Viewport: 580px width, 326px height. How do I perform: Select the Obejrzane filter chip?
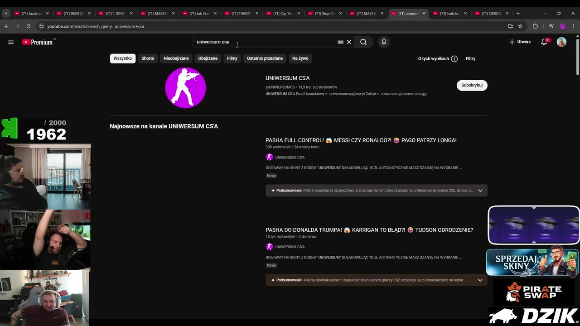coord(208,58)
